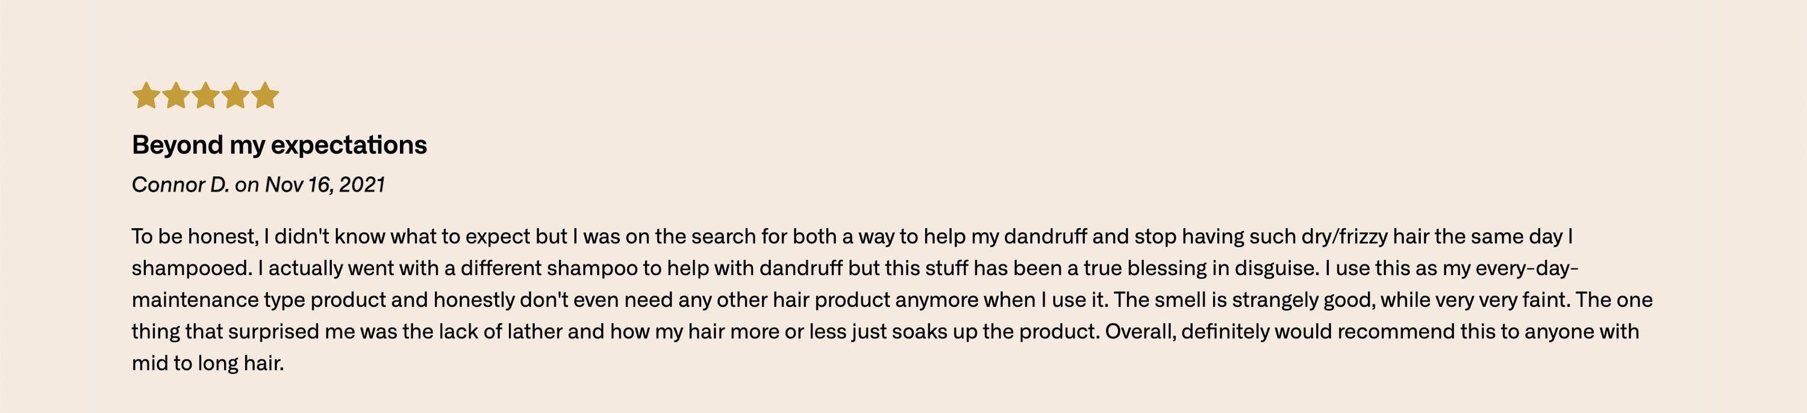Screen dimensions: 1807x413
Task: Click the fifth gold rating star
Action: [x=265, y=95]
